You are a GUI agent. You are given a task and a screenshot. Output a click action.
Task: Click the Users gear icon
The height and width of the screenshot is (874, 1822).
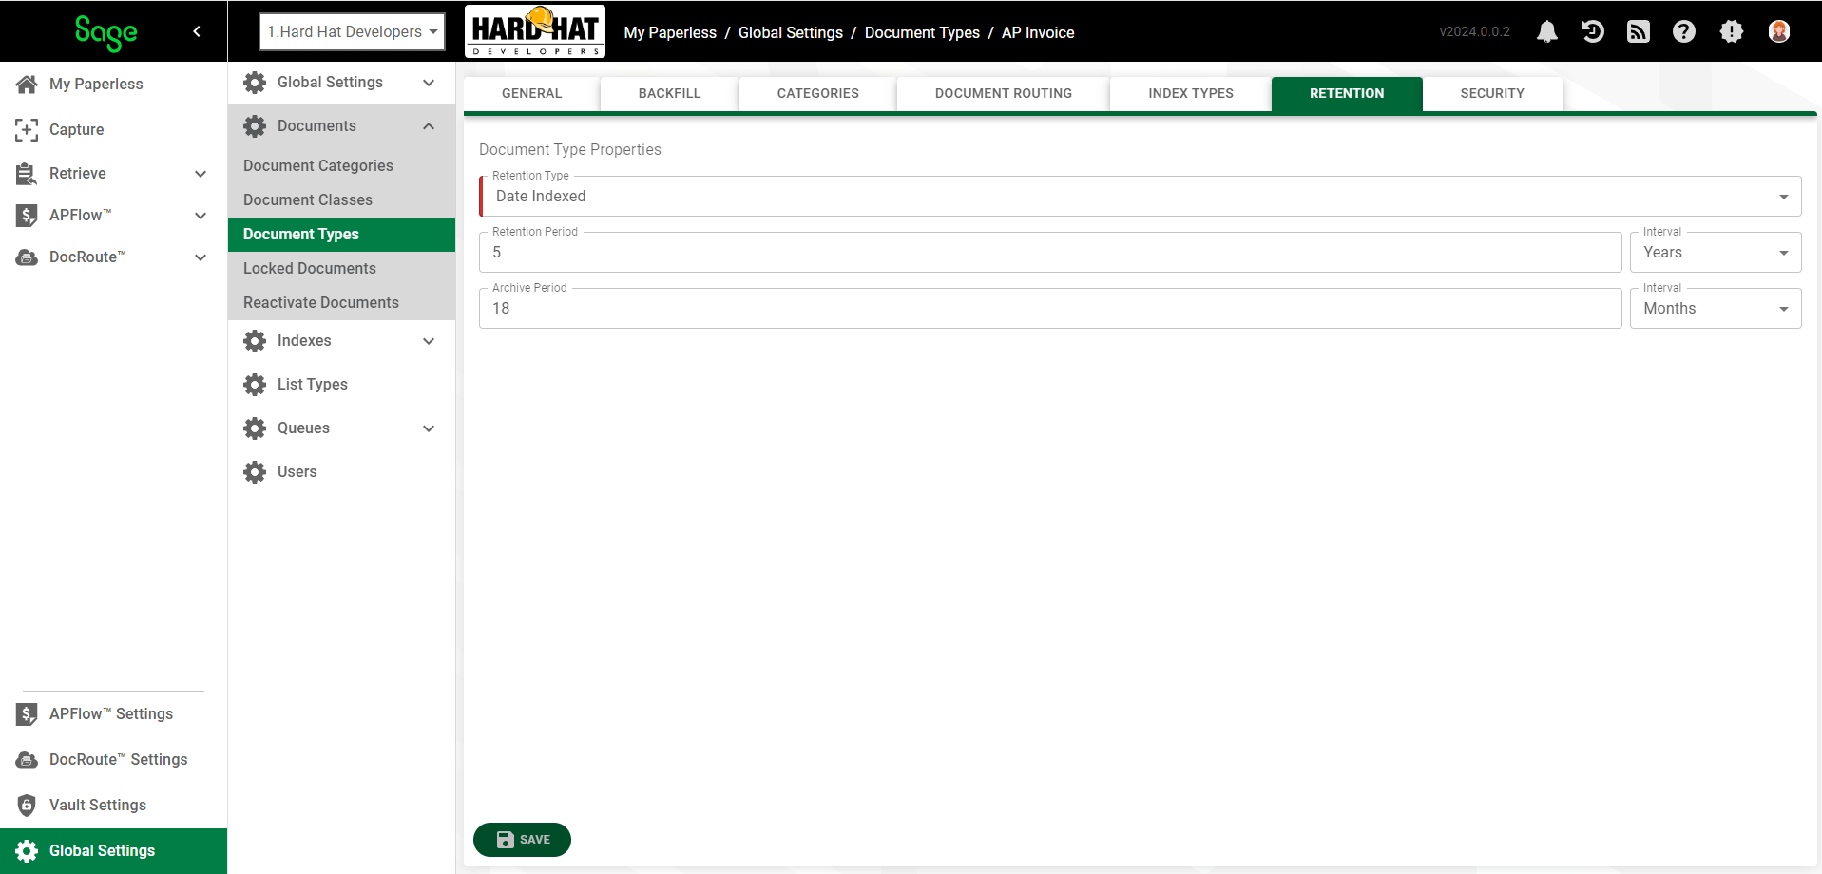(255, 471)
